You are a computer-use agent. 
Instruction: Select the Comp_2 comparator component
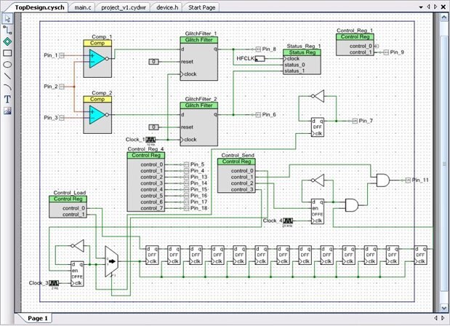(x=97, y=114)
